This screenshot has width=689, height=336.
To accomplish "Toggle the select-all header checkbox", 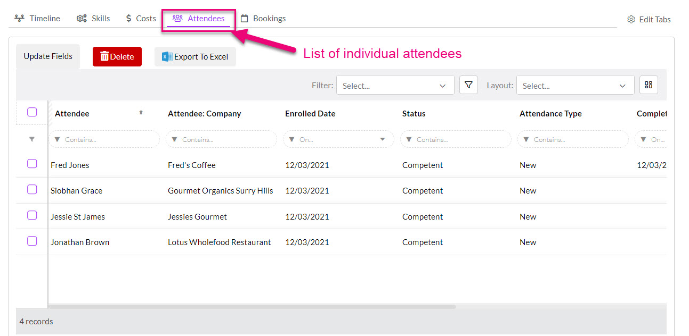I will [x=32, y=112].
